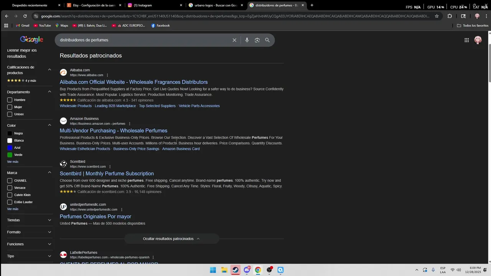Click the browser address bar URL

tap(235, 16)
